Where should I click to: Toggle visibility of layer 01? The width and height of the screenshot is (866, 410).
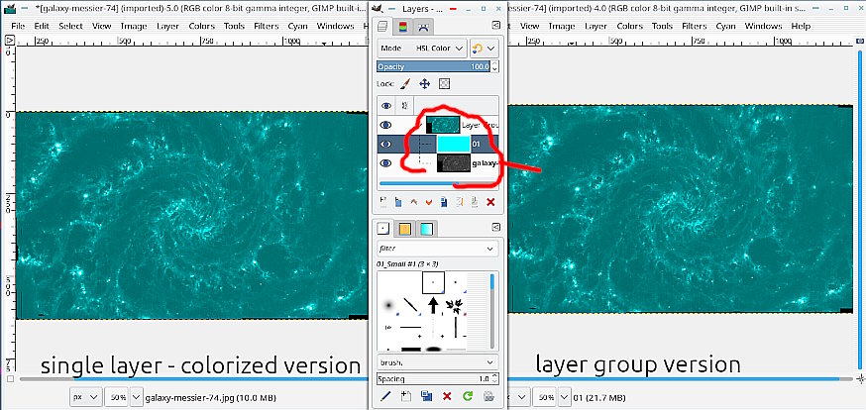[386, 145]
